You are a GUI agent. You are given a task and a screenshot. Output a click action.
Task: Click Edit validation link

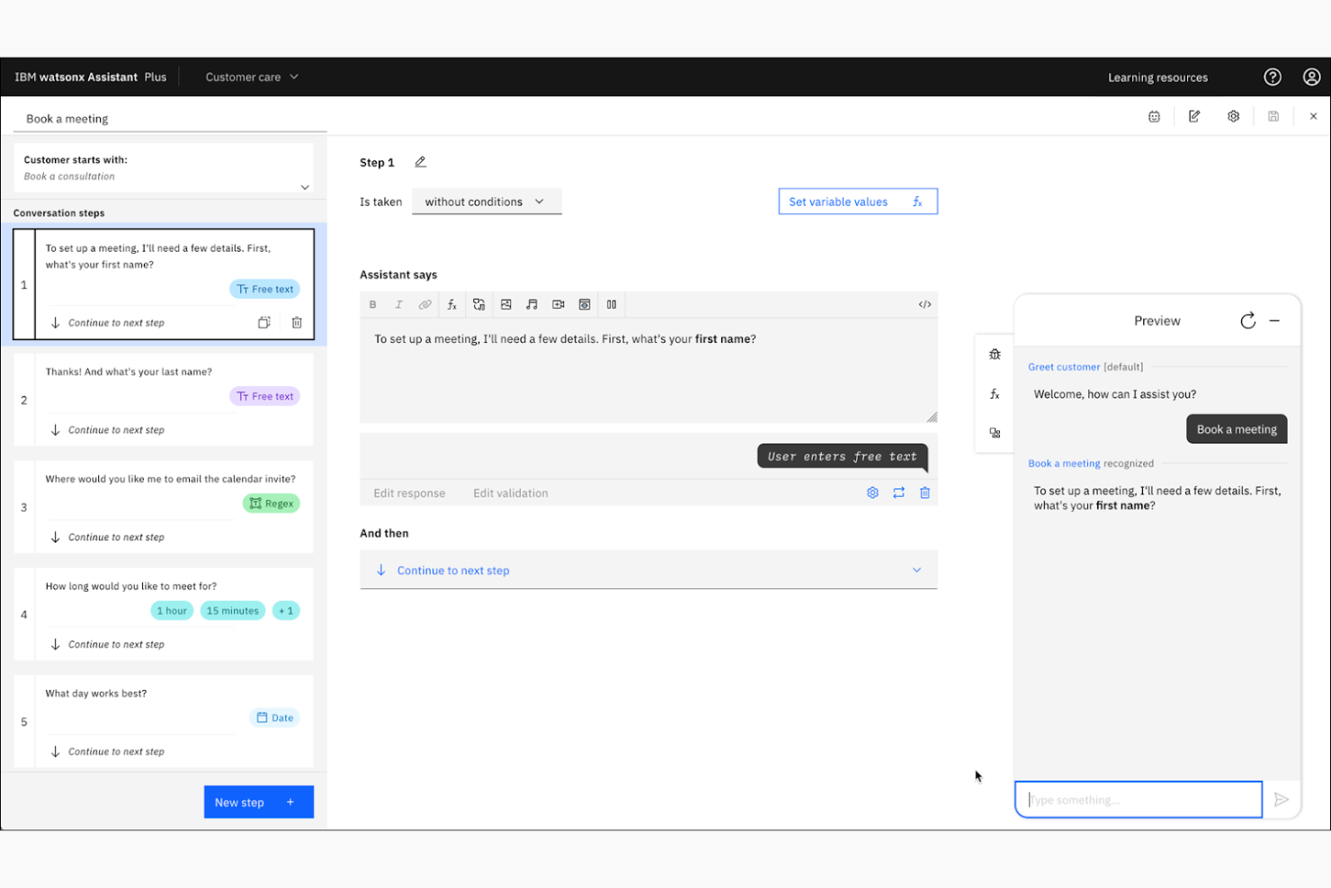(510, 493)
